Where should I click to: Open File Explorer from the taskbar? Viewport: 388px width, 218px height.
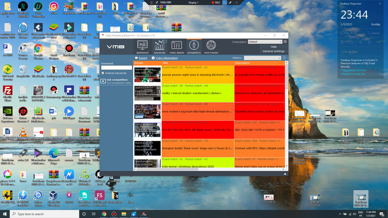[x=124, y=214]
